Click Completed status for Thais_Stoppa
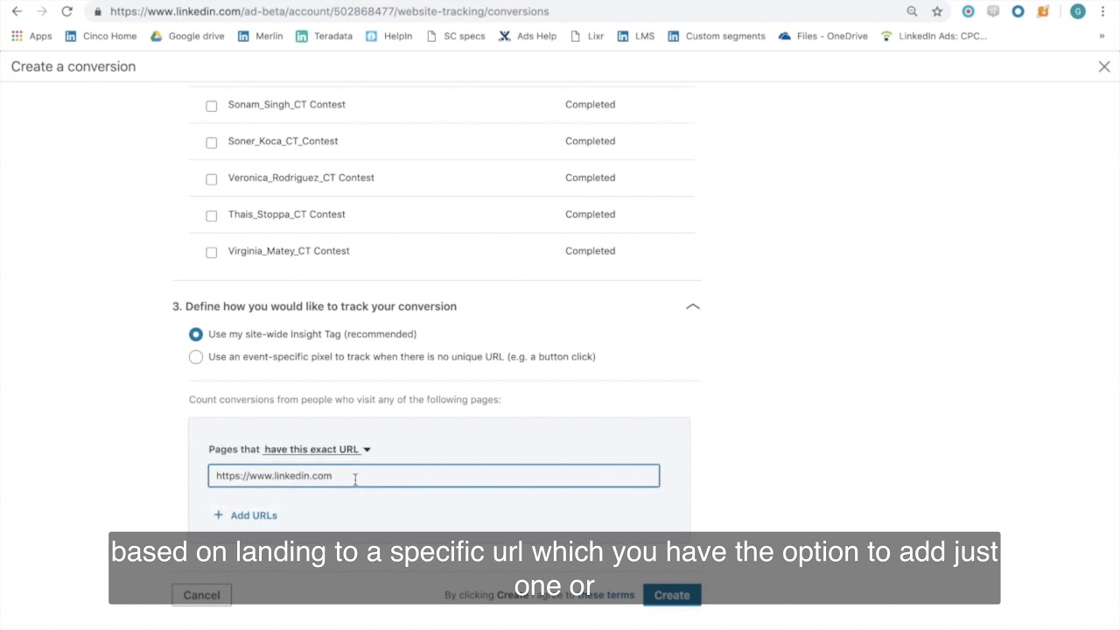The image size is (1120, 630). (x=590, y=214)
